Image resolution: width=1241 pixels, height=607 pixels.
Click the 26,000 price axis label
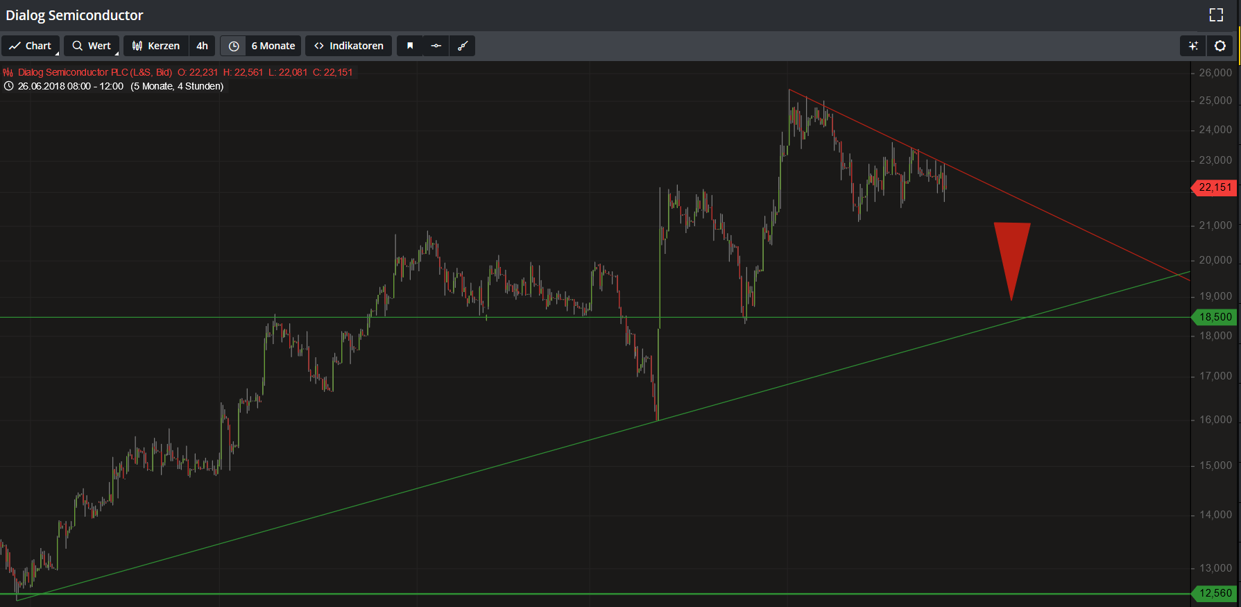coord(1215,72)
